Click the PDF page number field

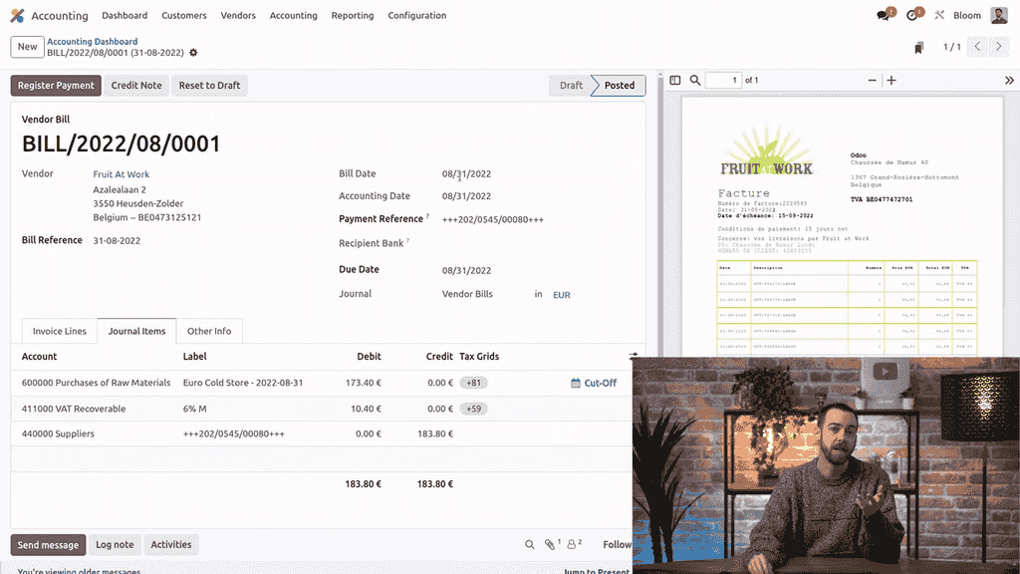tap(724, 81)
